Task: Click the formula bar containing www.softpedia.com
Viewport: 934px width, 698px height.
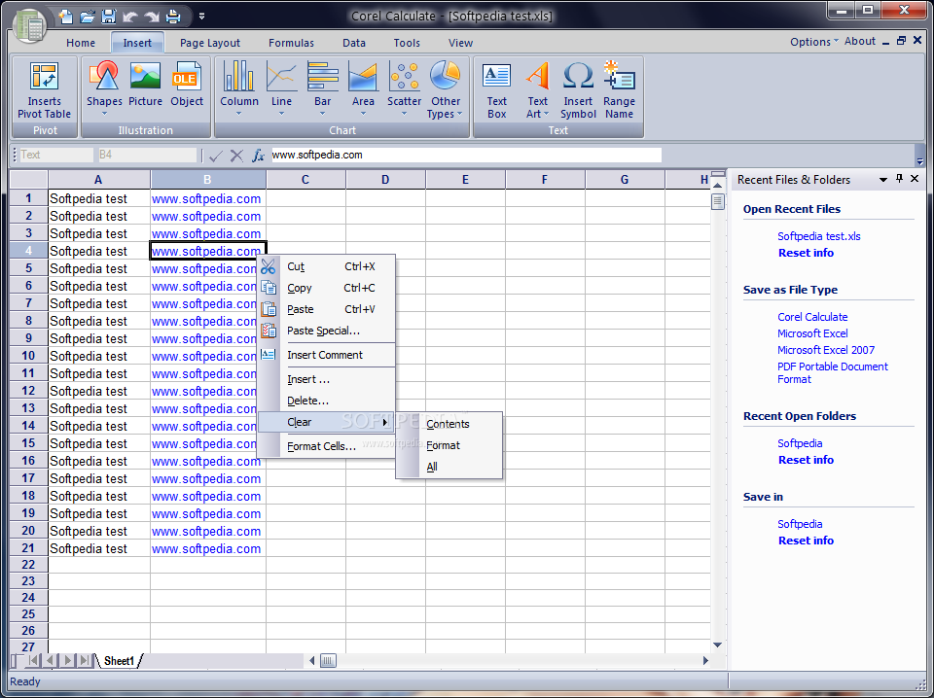Action: [466, 155]
